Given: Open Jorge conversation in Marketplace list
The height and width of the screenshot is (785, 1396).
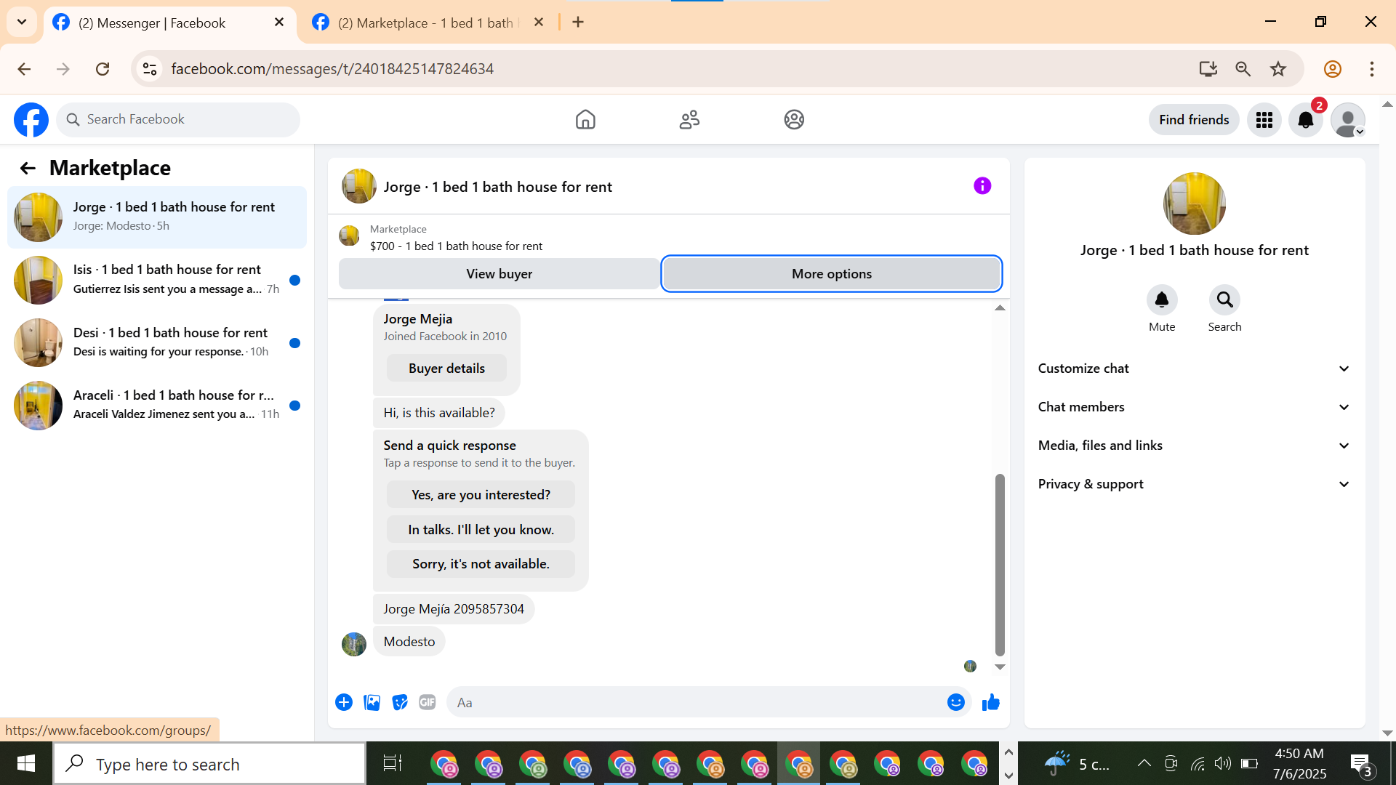Looking at the screenshot, I should [157, 217].
